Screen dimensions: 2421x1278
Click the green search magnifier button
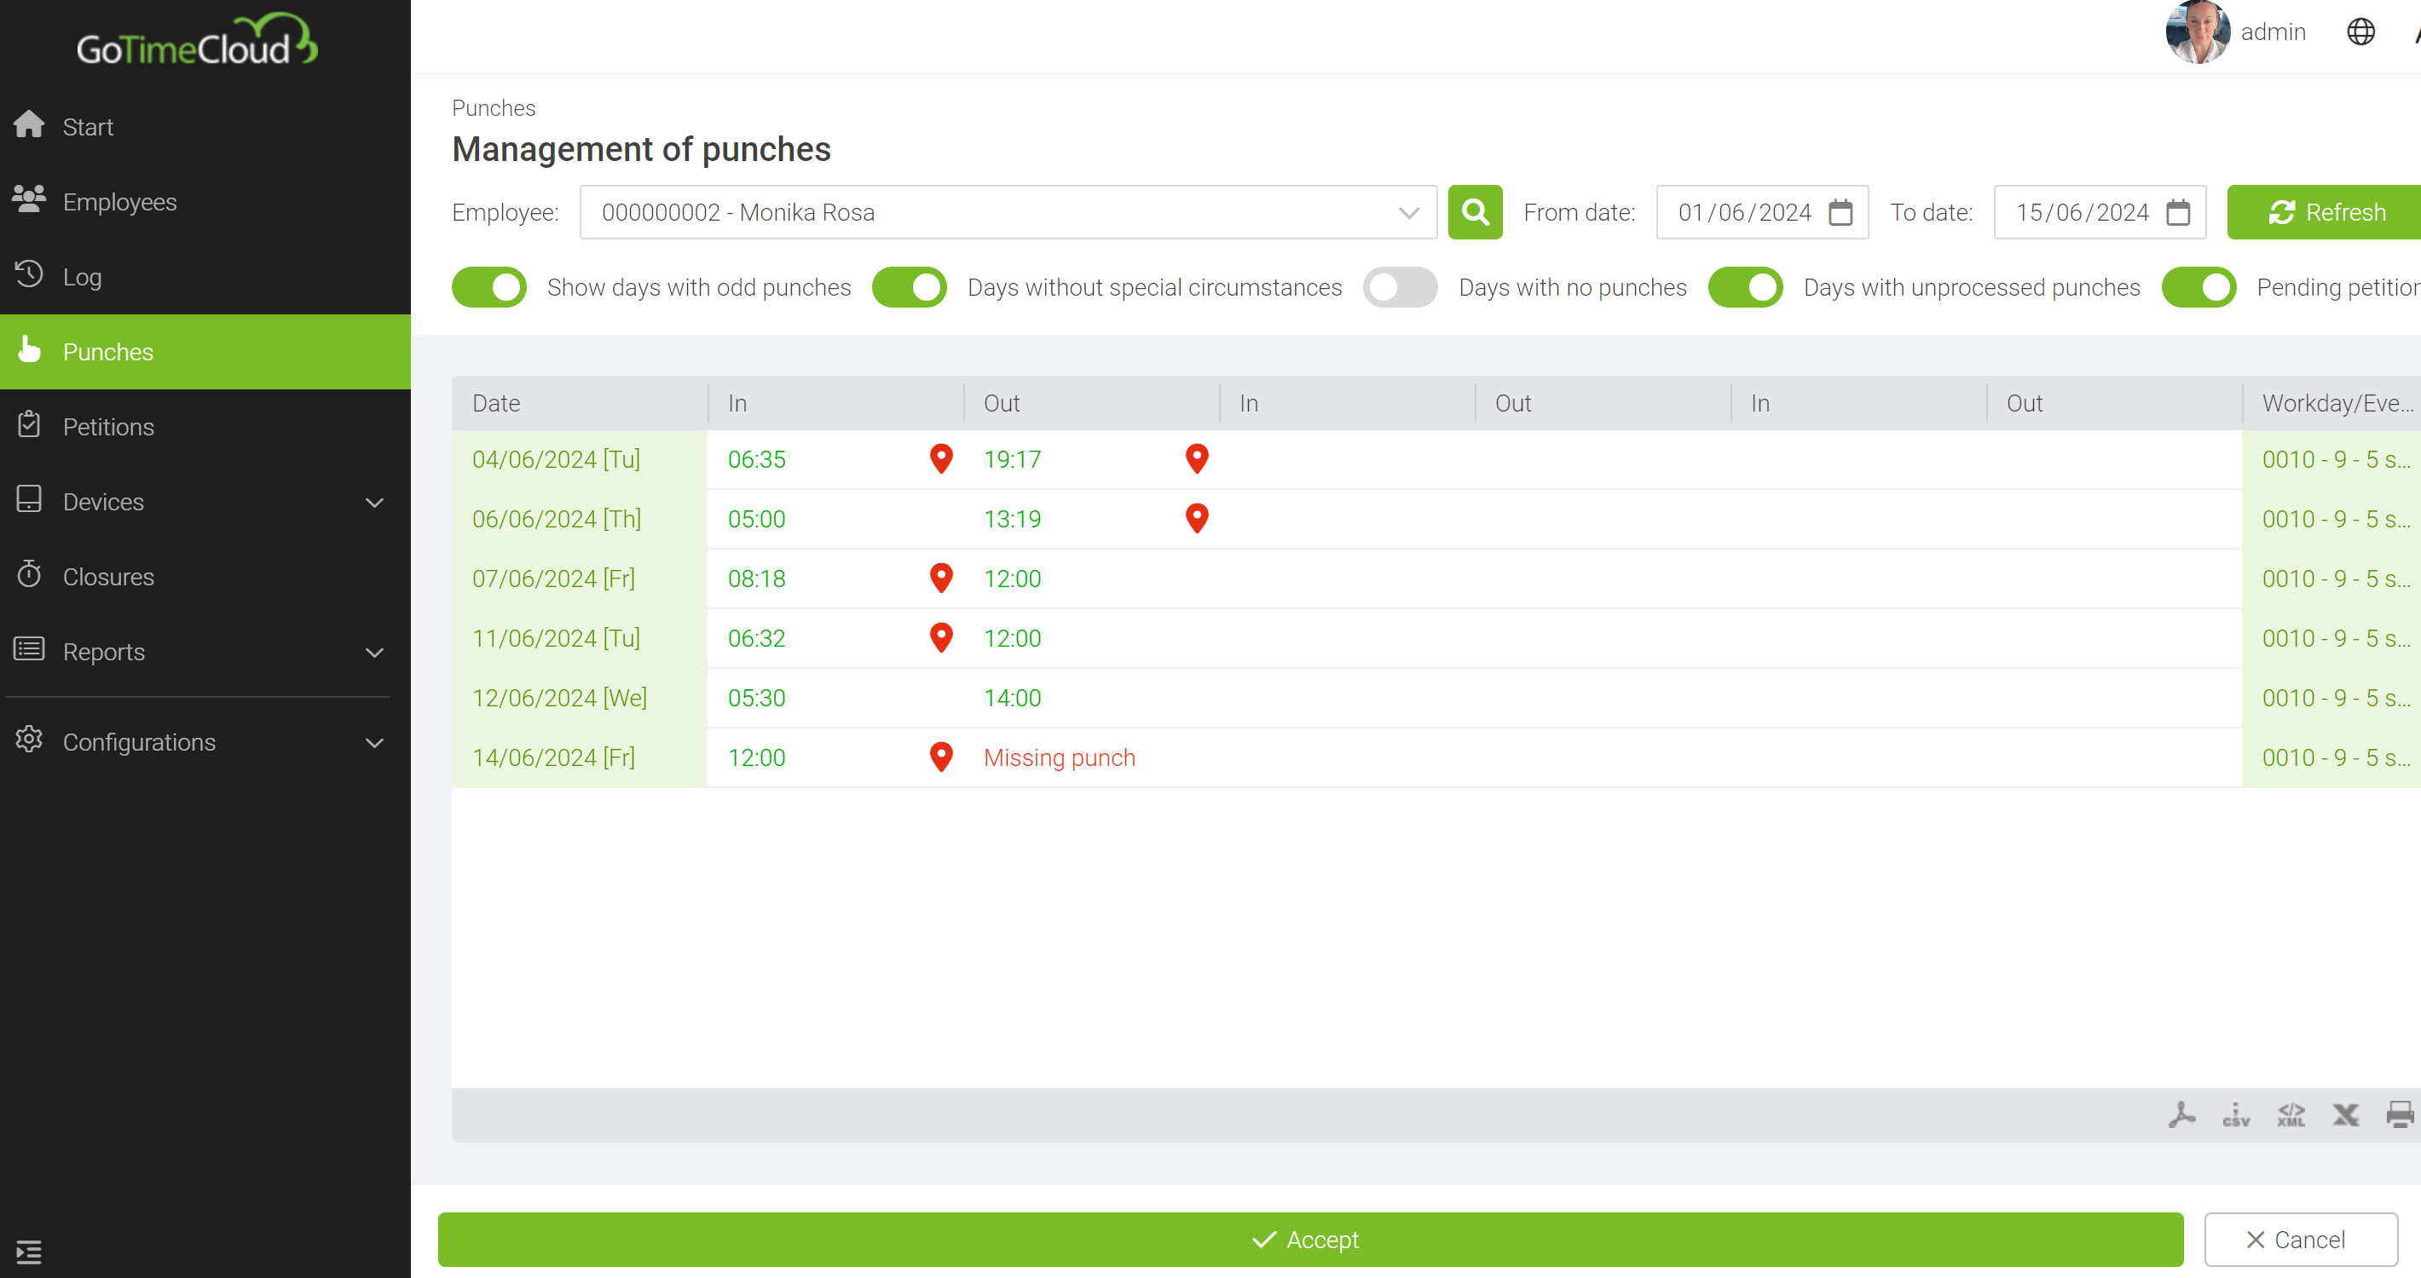1475,212
